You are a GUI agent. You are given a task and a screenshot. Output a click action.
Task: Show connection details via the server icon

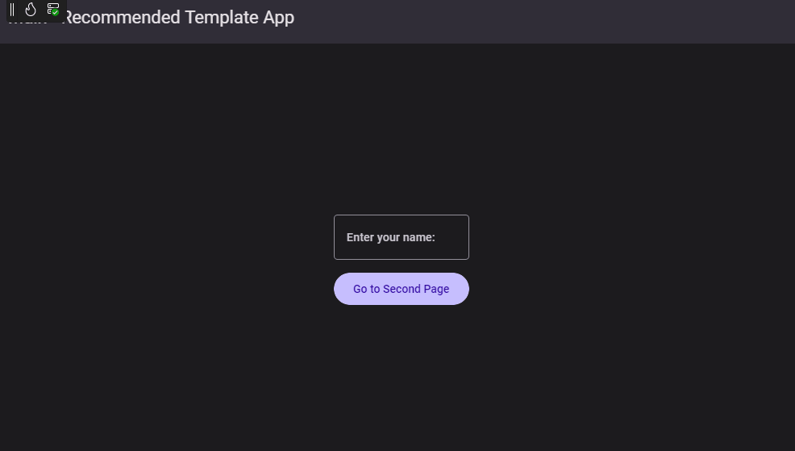tap(52, 9)
